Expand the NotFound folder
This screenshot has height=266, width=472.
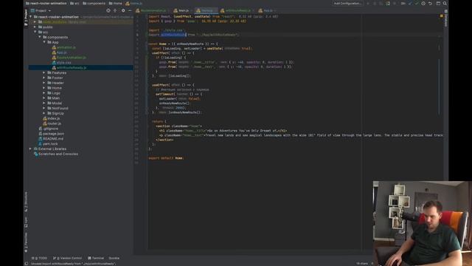(x=44, y=109)
